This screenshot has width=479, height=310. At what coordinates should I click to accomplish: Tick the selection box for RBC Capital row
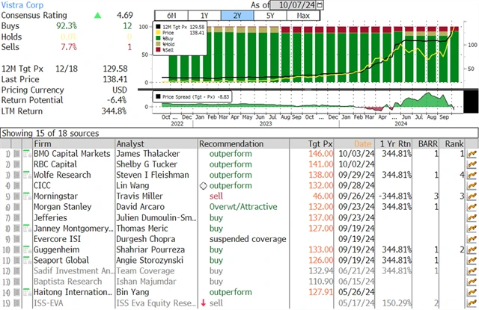click(x=18, y=164)
